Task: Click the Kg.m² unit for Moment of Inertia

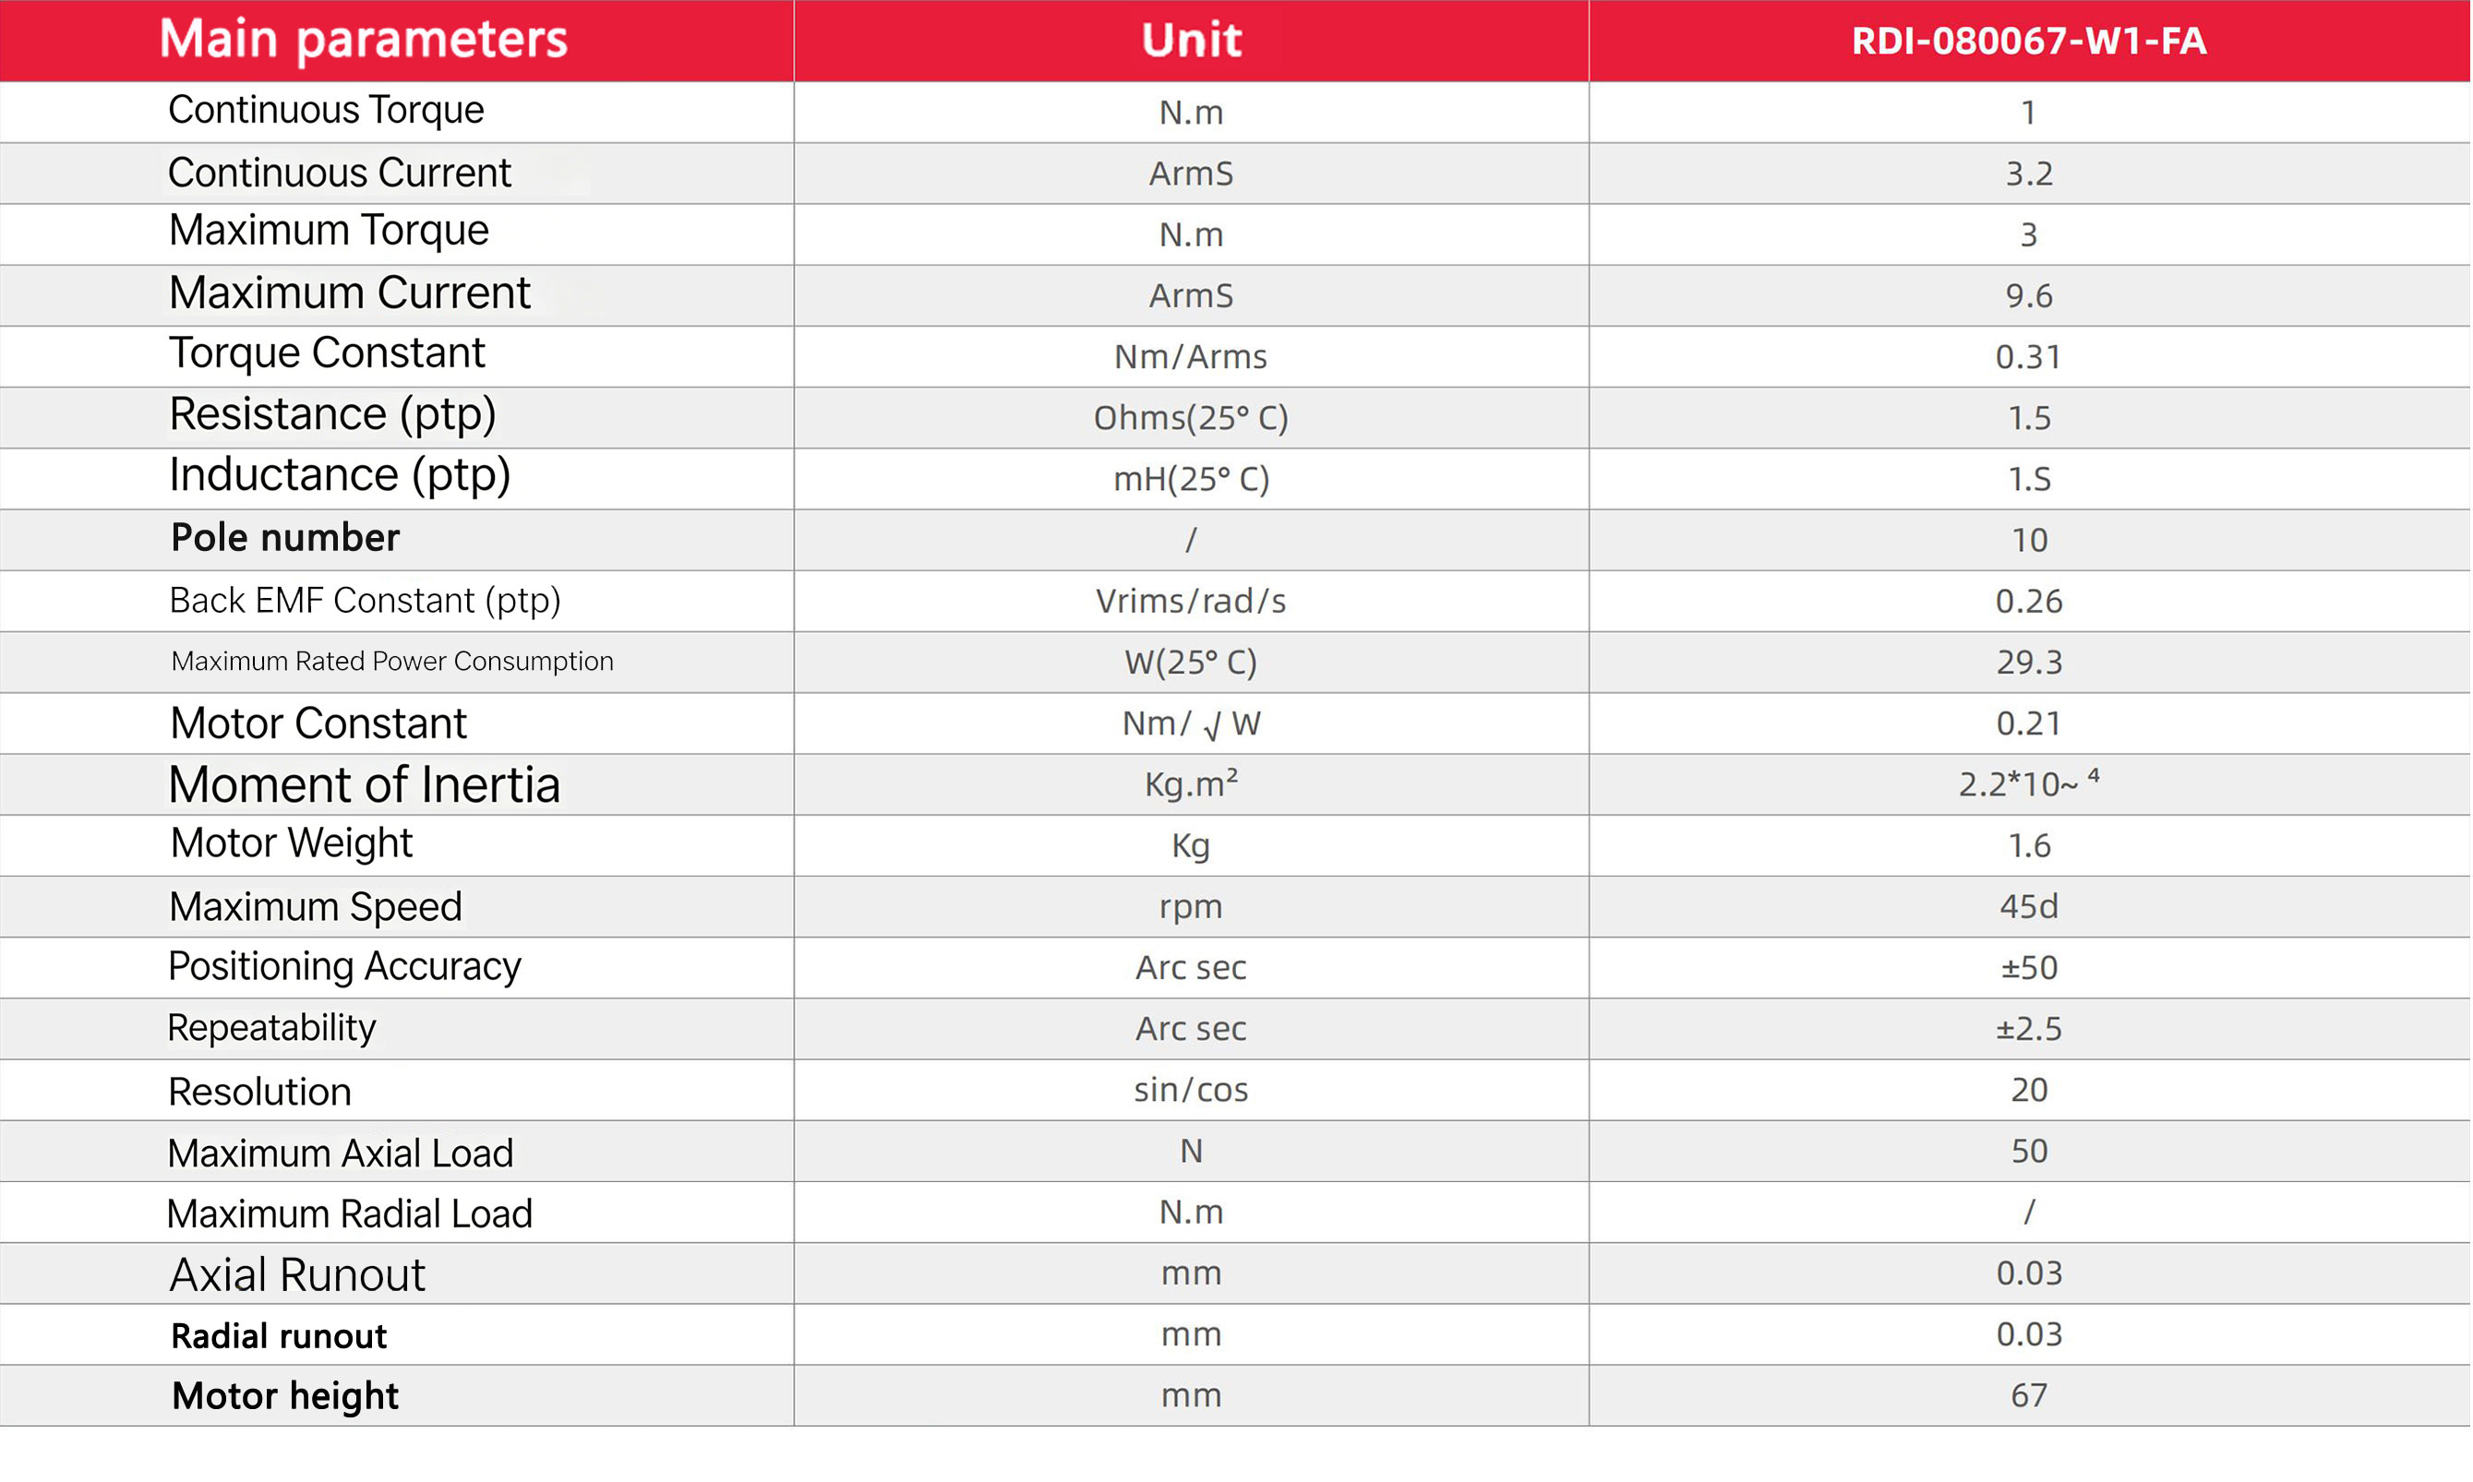Action: (1191, 785)
